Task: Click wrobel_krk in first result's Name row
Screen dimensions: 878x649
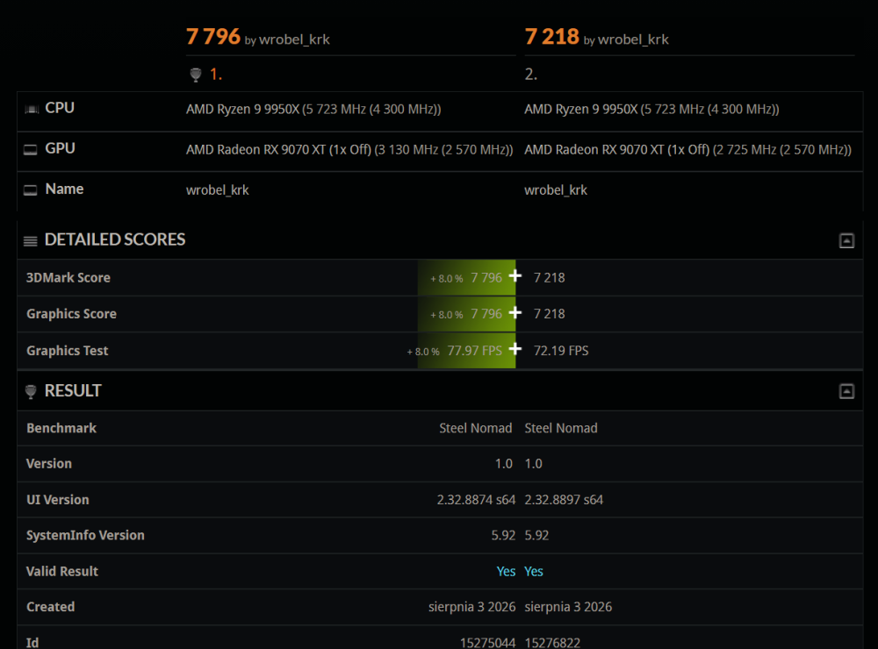Action: click(x=217, y=190)
